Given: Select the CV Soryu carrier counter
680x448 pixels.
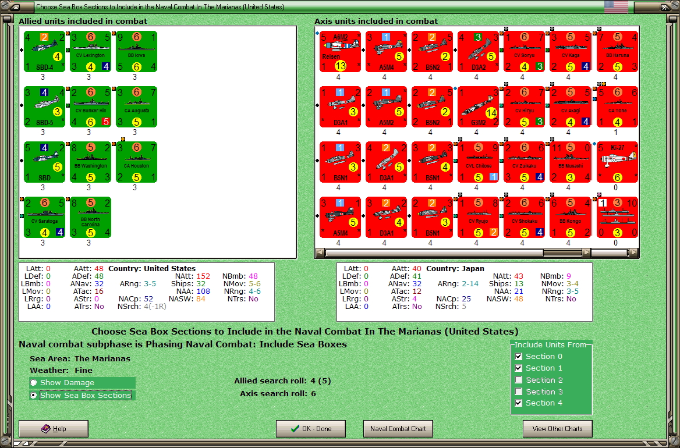Looking at the screenshot, I should (x=525, y=52).
